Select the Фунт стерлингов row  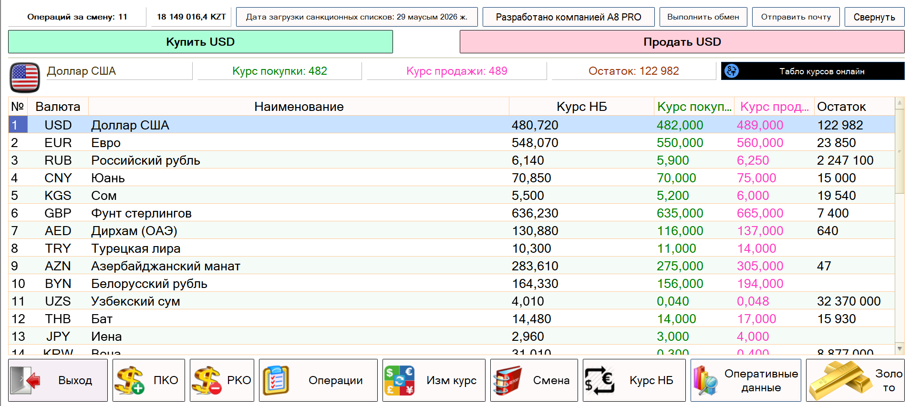click(452, 213)
